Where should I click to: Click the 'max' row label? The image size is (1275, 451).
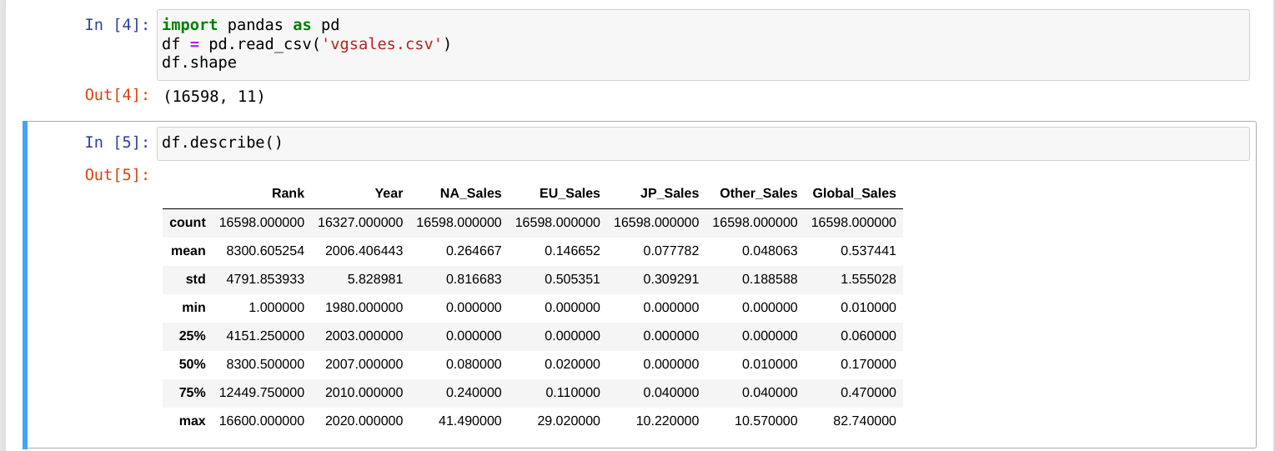click(x=193, y=421)
